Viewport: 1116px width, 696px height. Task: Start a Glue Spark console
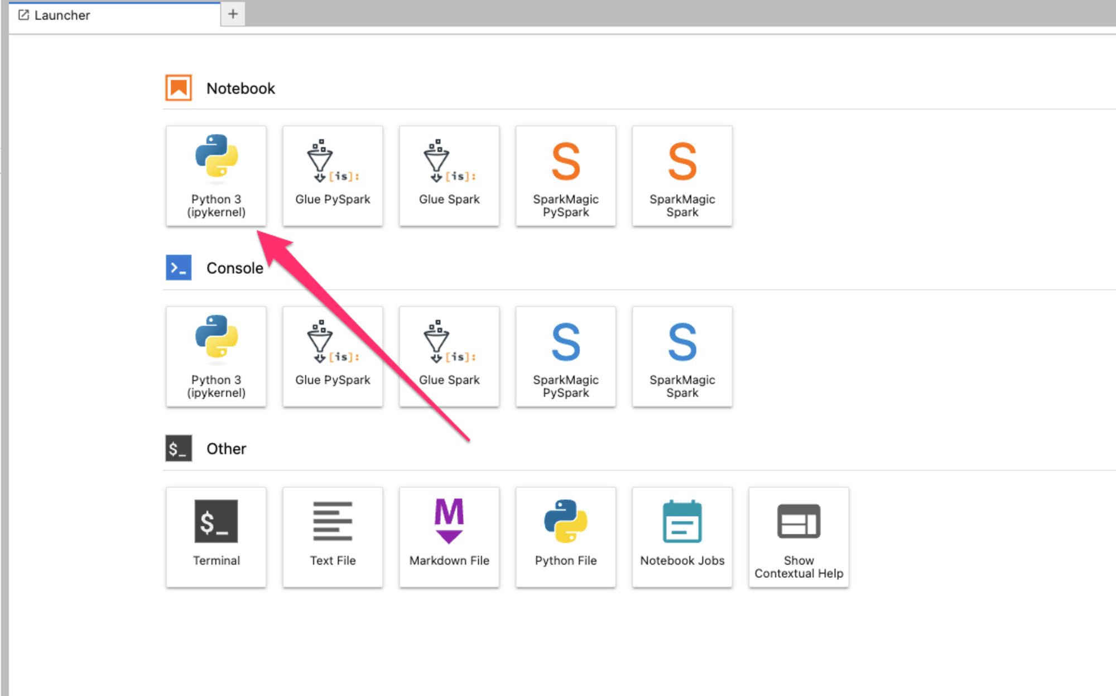pos(449,356)
